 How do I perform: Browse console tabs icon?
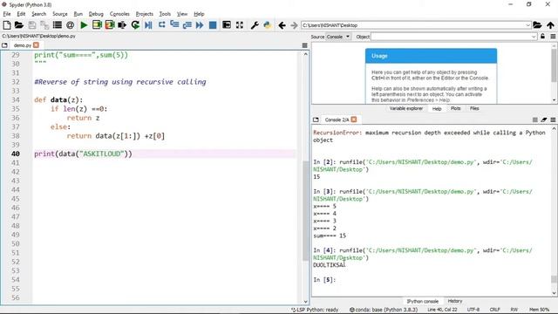pyautogui.click(x=316, y=119)
